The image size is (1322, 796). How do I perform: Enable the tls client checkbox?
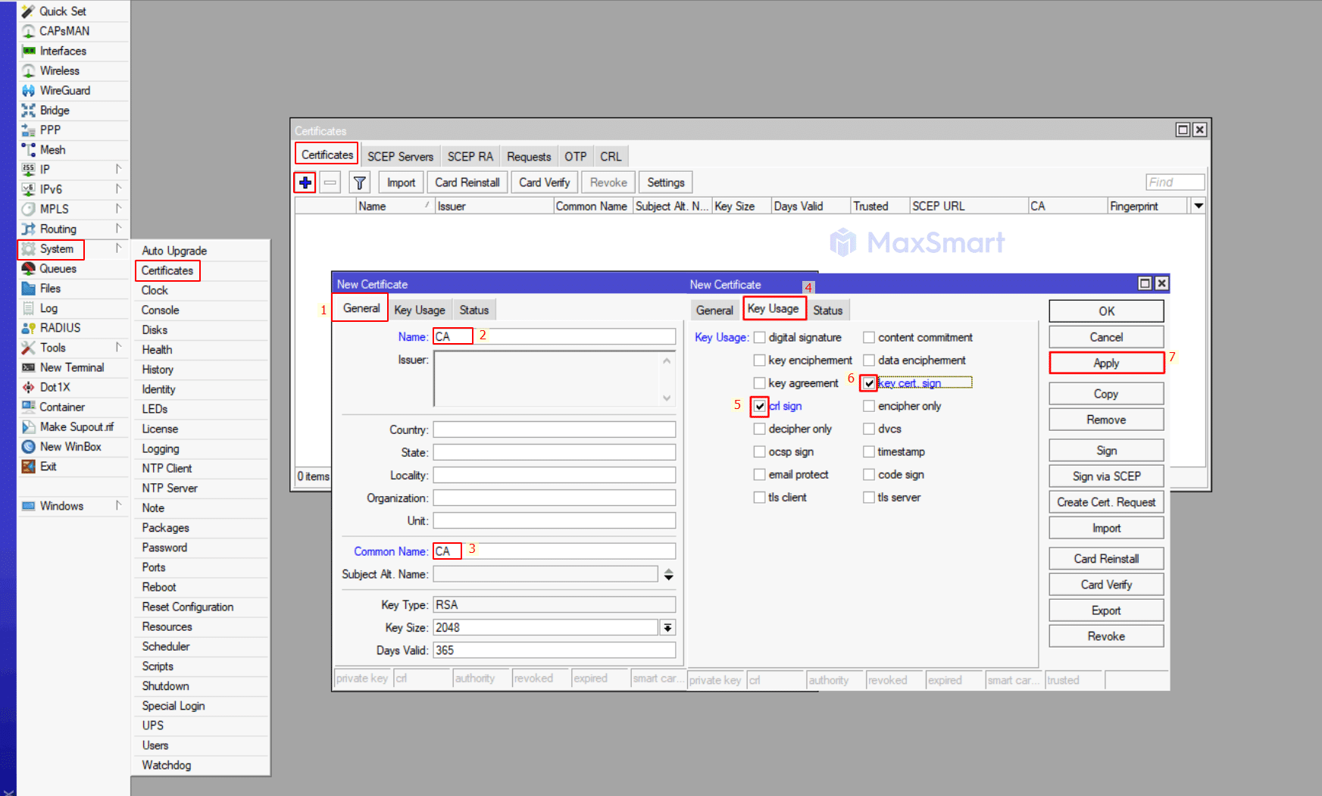759,498
